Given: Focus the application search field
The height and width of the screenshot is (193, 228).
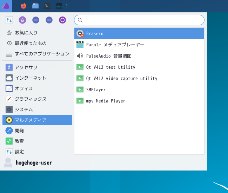Looking at the screenshot, I should pos(139,20).
